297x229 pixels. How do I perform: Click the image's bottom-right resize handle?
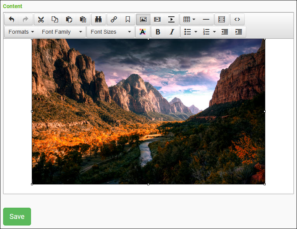pyautogui.click(x=264, y=184)
